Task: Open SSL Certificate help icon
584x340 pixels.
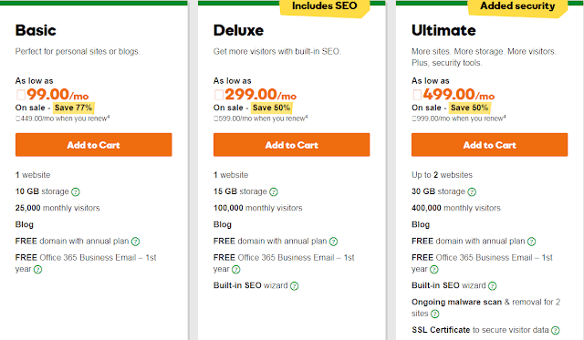Action: tap(556, 330)
